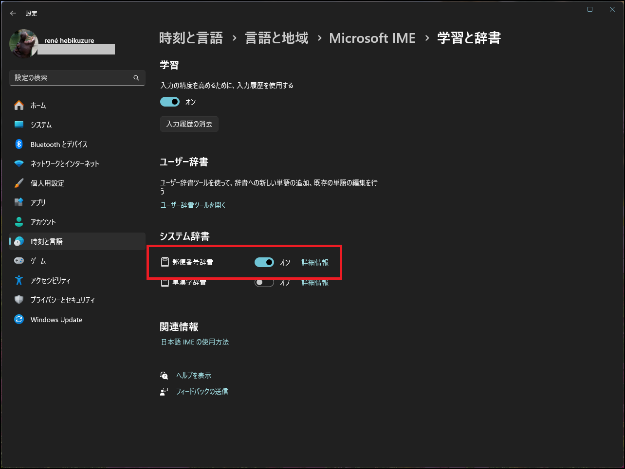Click the ヘルプを表示 help icon
This screenshot has width=625, height=469.
pyautogui.click(x=164, y=375)
